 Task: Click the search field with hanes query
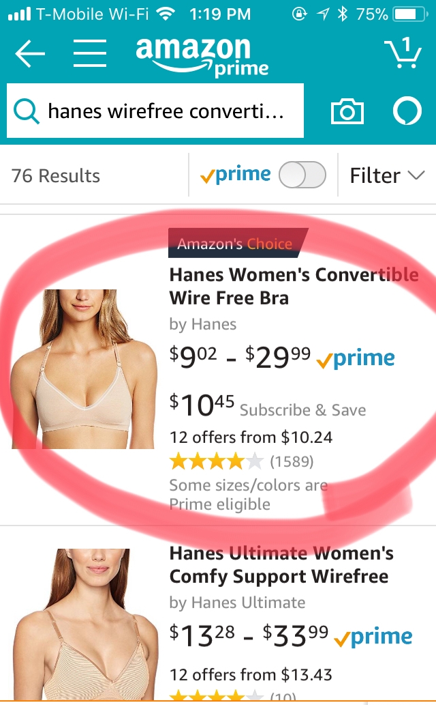[155, 111]
